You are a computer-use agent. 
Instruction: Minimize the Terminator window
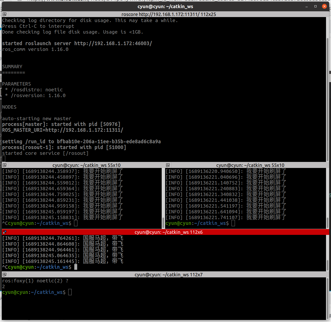tap(307, 6)
